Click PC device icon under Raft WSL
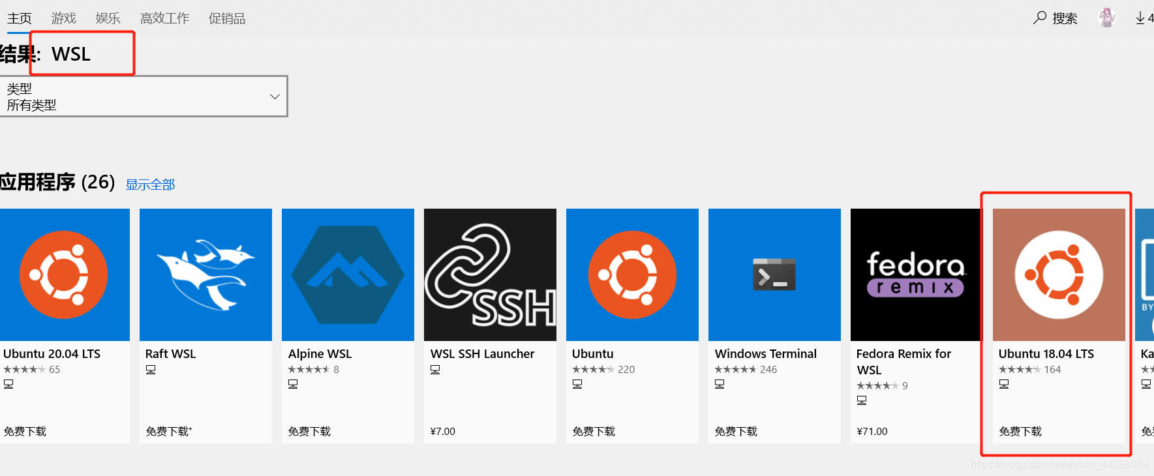The width and height of the screenshot is (1154, 476). (x=151, y=370)
